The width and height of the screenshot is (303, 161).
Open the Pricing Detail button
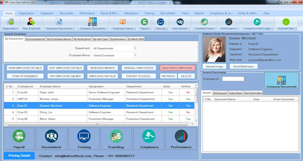(19, 156)
